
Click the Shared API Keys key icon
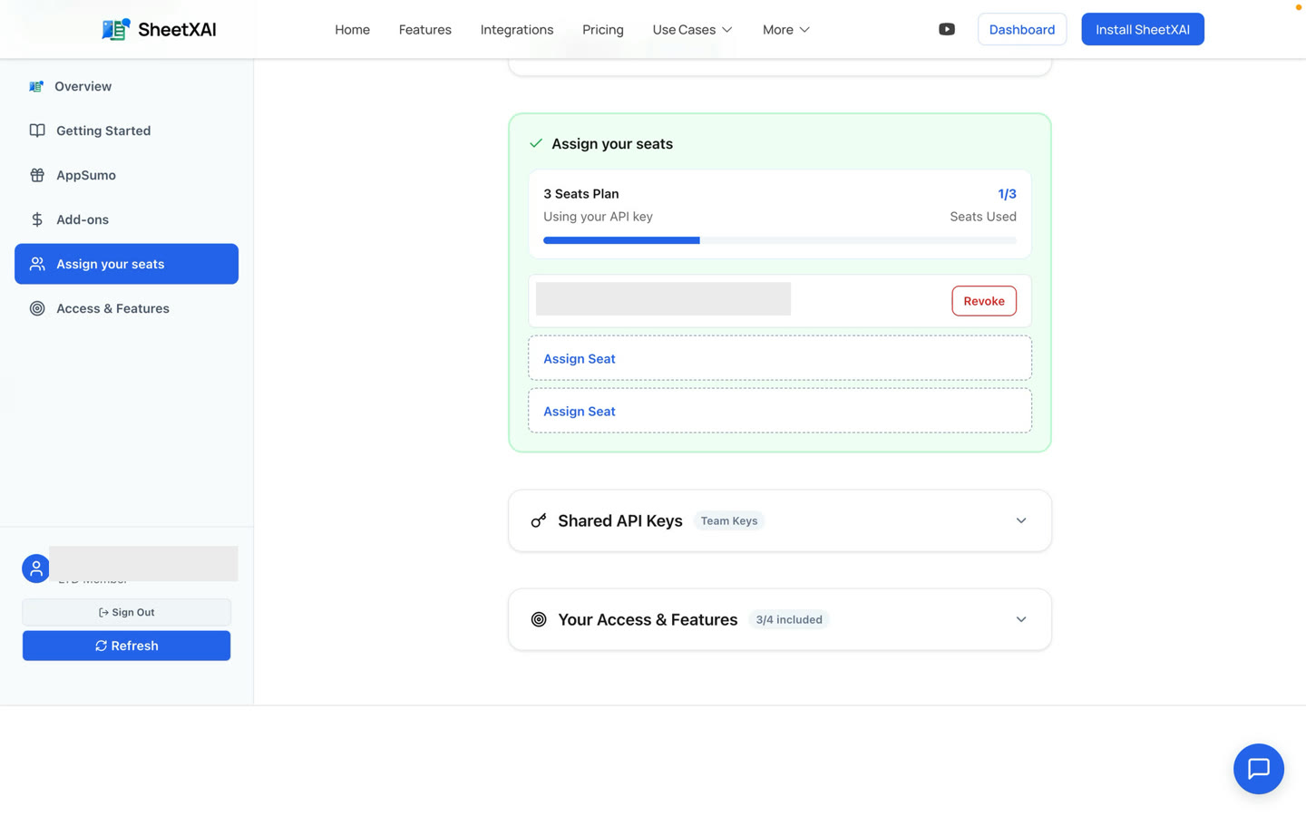(539, 520)
